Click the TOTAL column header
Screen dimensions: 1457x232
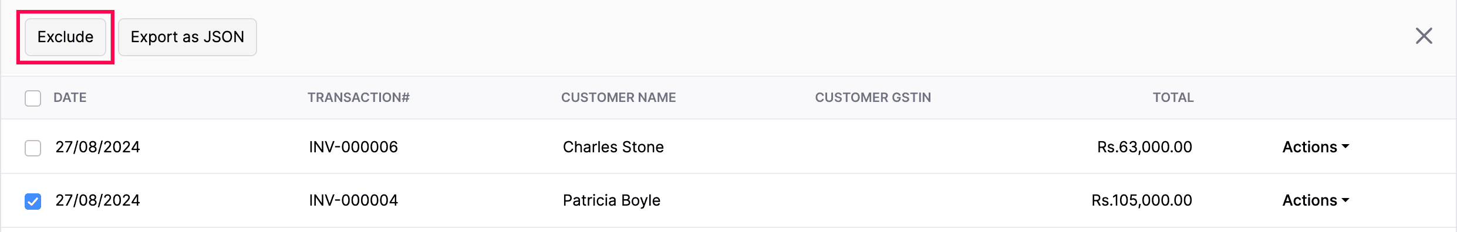tap(1173, 97)
